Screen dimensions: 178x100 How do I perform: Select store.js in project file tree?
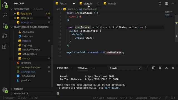[26, 58]
